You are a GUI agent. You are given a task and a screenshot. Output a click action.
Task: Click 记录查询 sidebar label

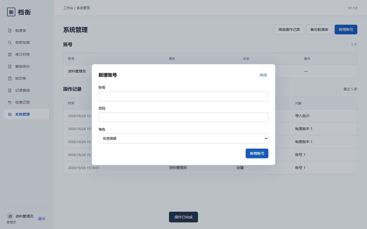tap(23, 90)
